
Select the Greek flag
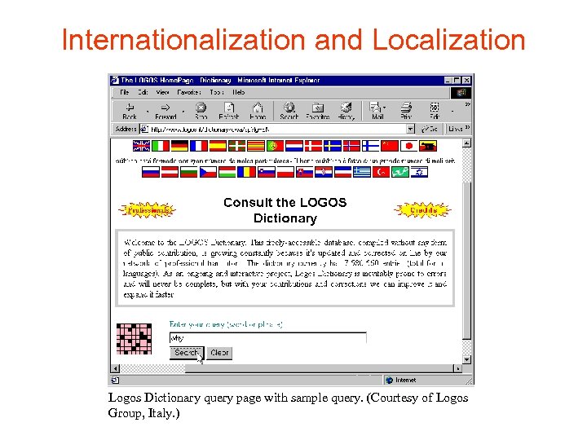pyautogui.click(x=362, y=172)
